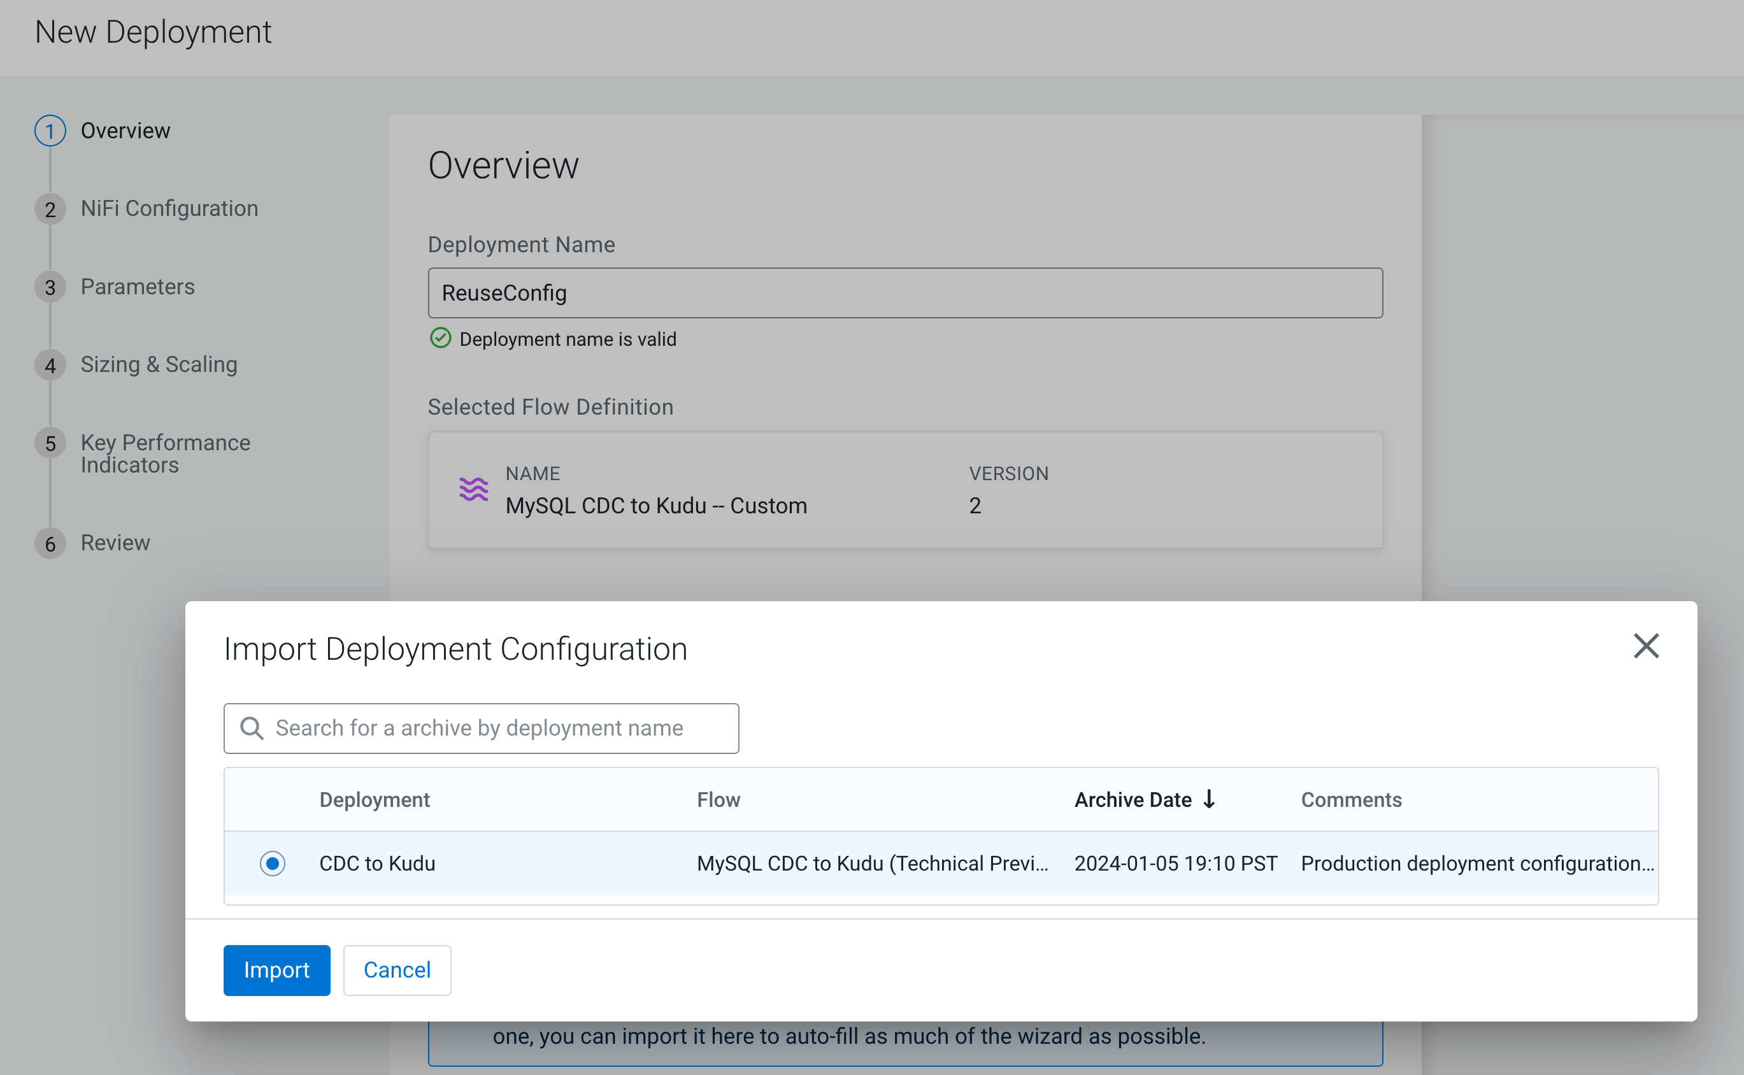
Task: Click the Import button
Action: [276, 970]
